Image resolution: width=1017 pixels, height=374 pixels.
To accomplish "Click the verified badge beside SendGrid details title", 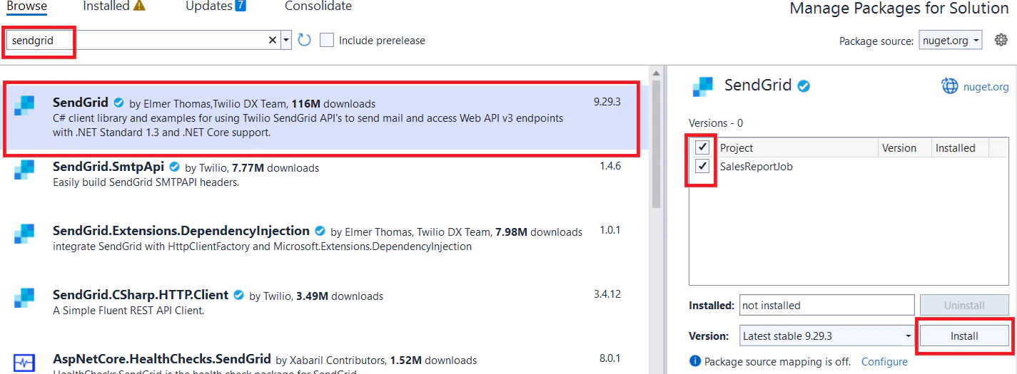I will click(x=804, y=86).
